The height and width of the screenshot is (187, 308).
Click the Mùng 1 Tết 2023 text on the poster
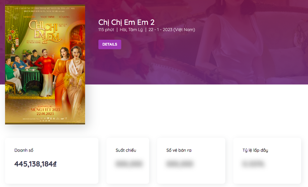pyautogui.click(x=45, y=110)
